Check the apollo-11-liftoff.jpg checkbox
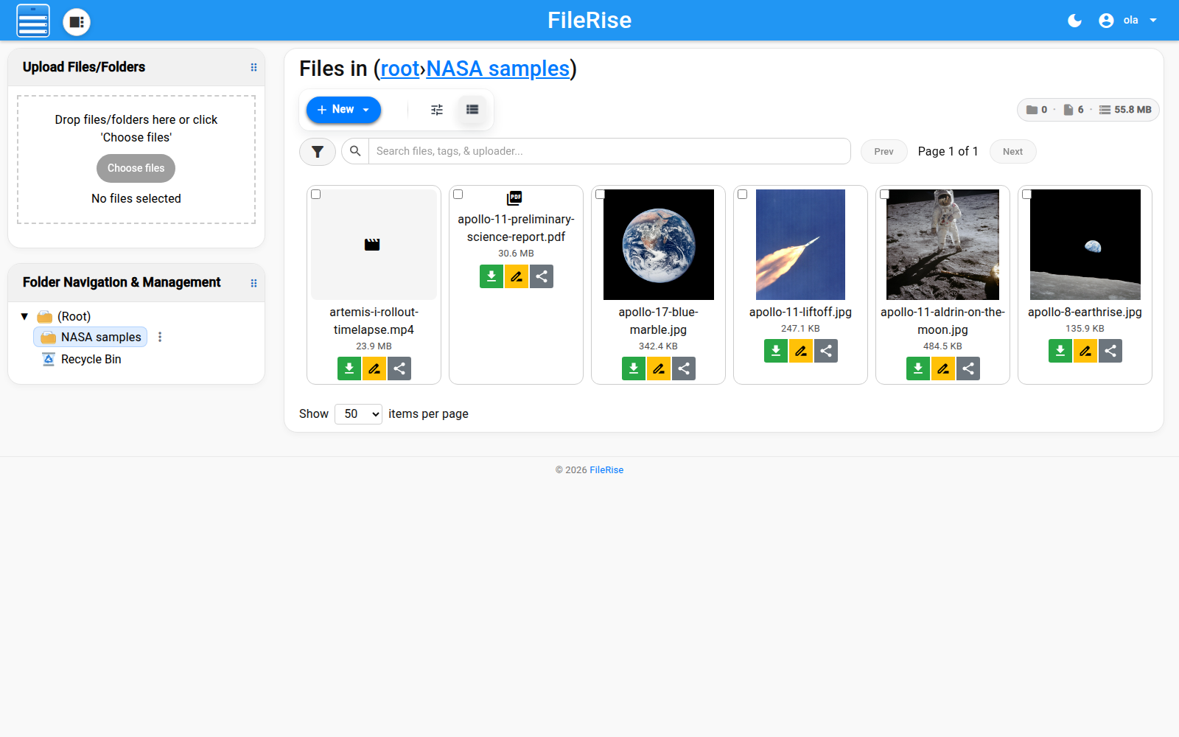 (x=743, y=195)
